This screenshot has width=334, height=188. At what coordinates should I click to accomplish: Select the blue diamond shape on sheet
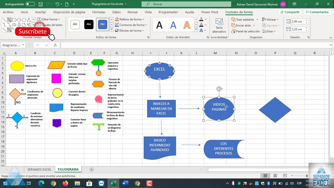click(275, 110)
